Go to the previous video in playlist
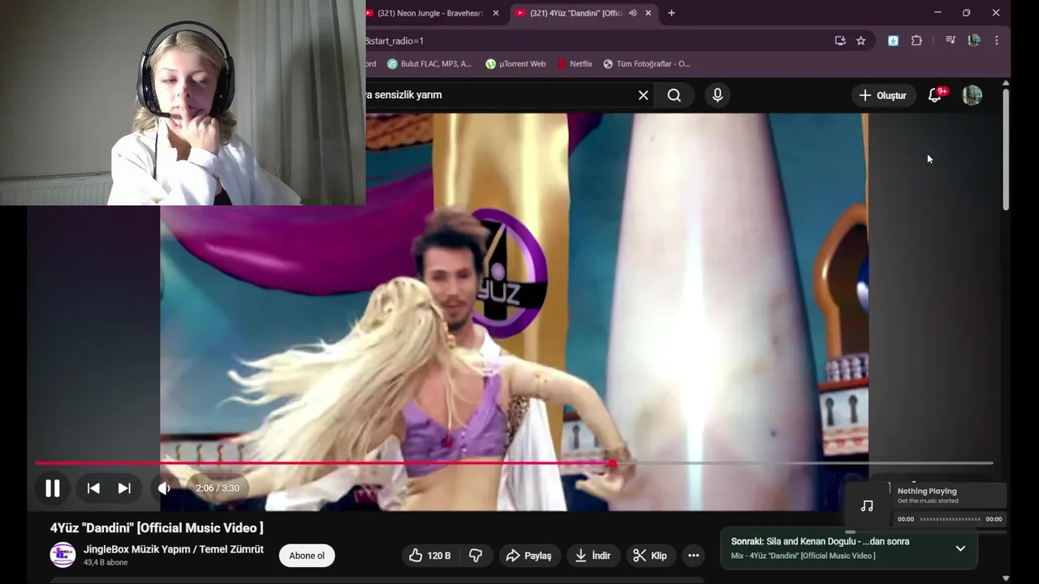The height and width of the screenshot is (584, 1039). (93, 488)
